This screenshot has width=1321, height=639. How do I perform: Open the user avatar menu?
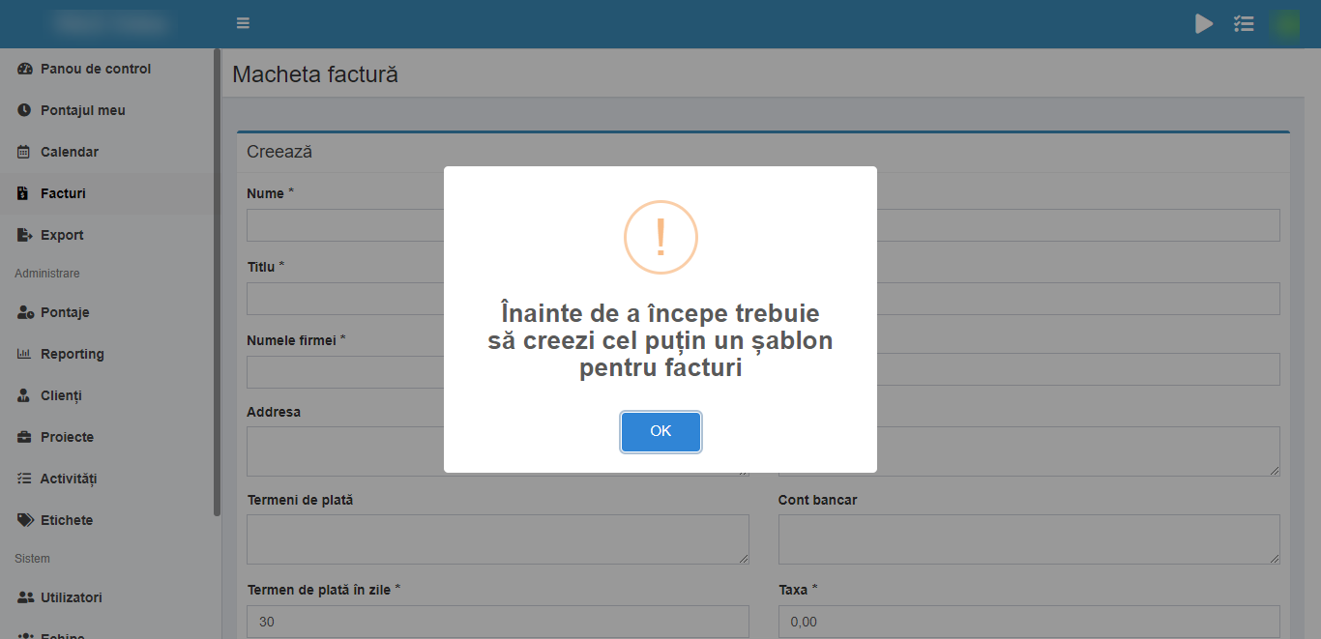[1284, 24]
